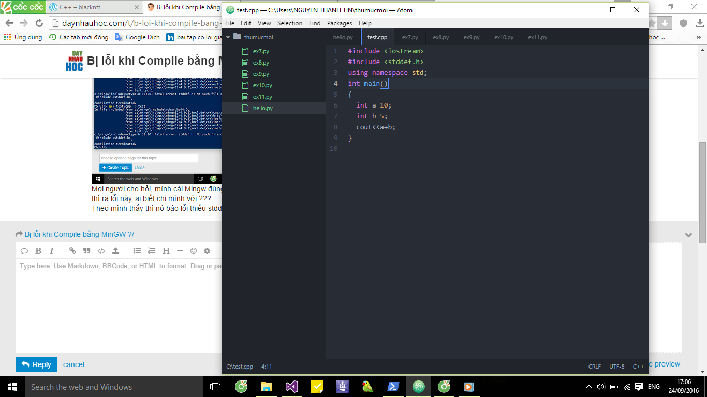Open the Help menu in Atom
The width and height of the screenshot is (707, 397).
click(x=365, y=23)
